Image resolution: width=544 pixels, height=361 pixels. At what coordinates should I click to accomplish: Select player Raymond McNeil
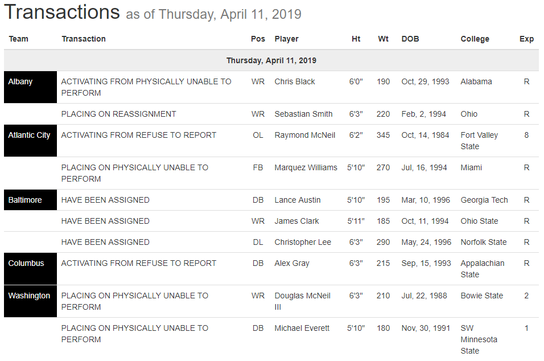[304, 135]
